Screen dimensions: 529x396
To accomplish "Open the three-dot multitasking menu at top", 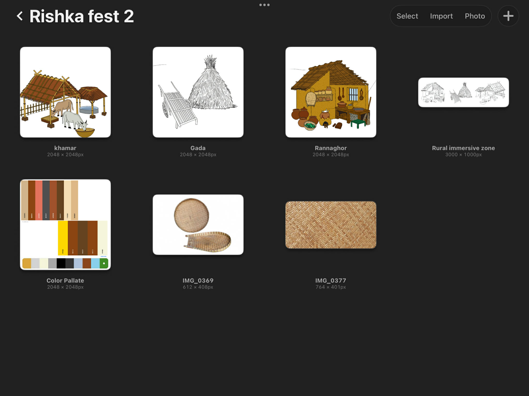I will pos(264,5).
